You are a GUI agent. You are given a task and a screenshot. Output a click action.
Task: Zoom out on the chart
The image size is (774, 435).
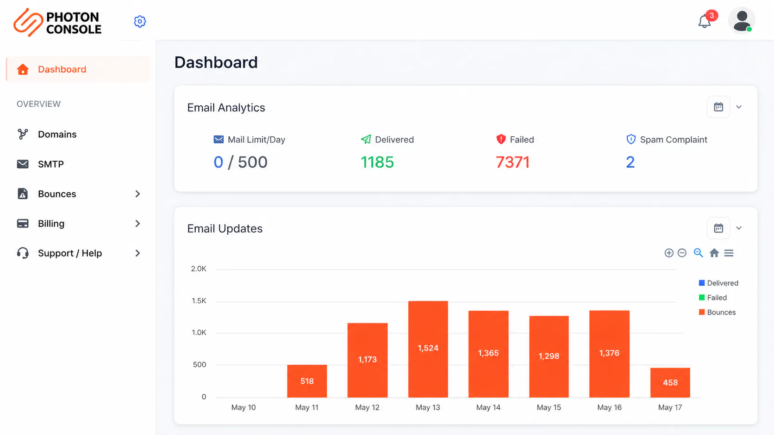(682, 253)
